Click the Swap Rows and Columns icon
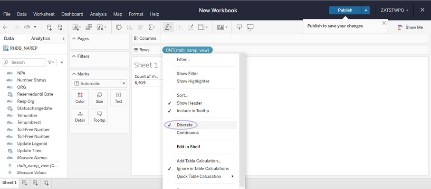The height and width of the screenshot is (189, 431). (119, 27)
